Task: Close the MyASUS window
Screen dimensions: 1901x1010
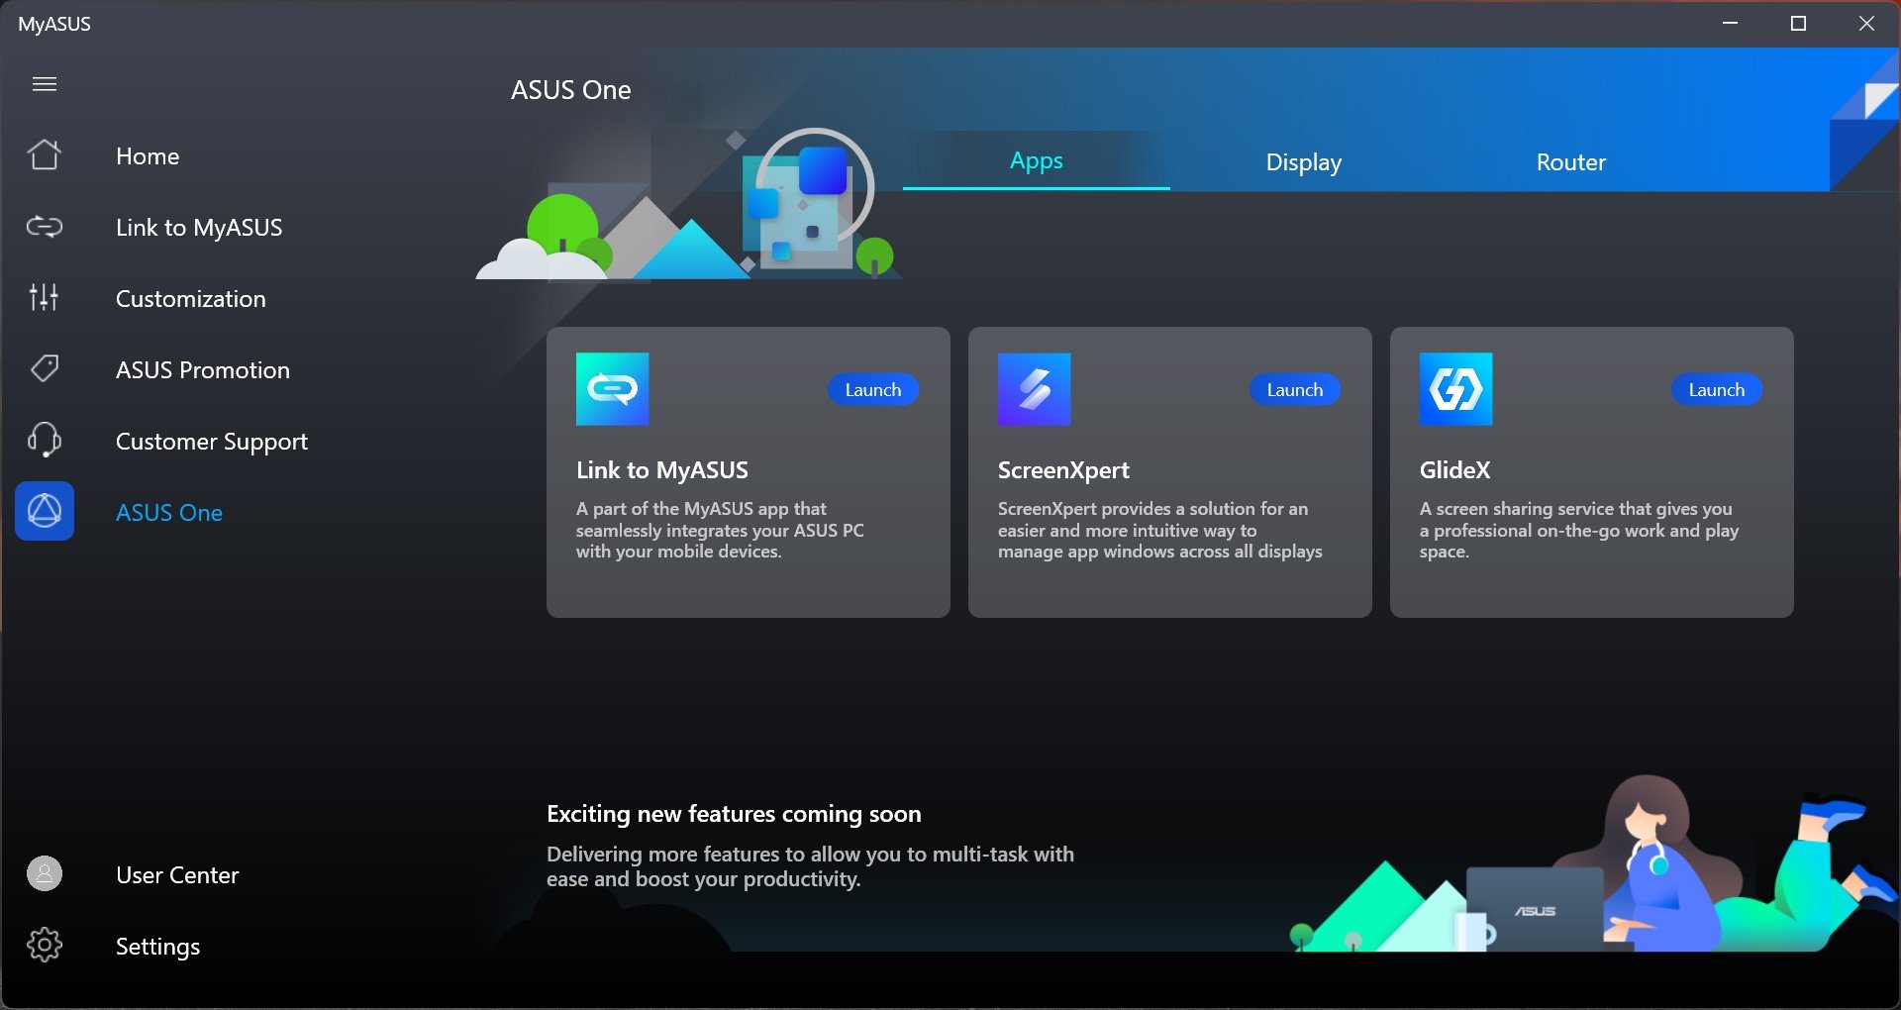Action: 1866,23
